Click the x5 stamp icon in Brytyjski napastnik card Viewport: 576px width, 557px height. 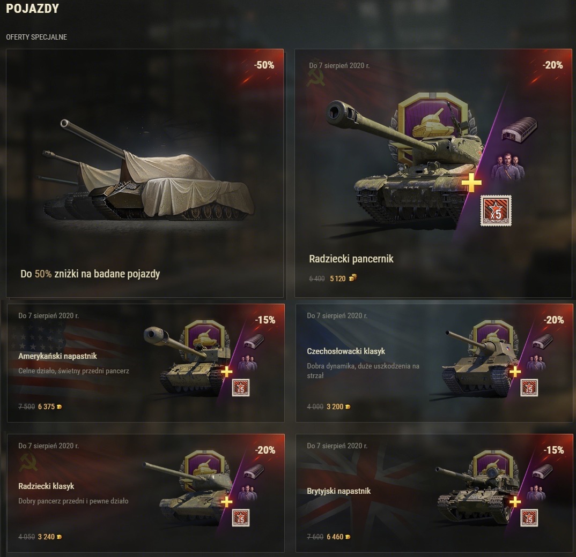(529, 518)
